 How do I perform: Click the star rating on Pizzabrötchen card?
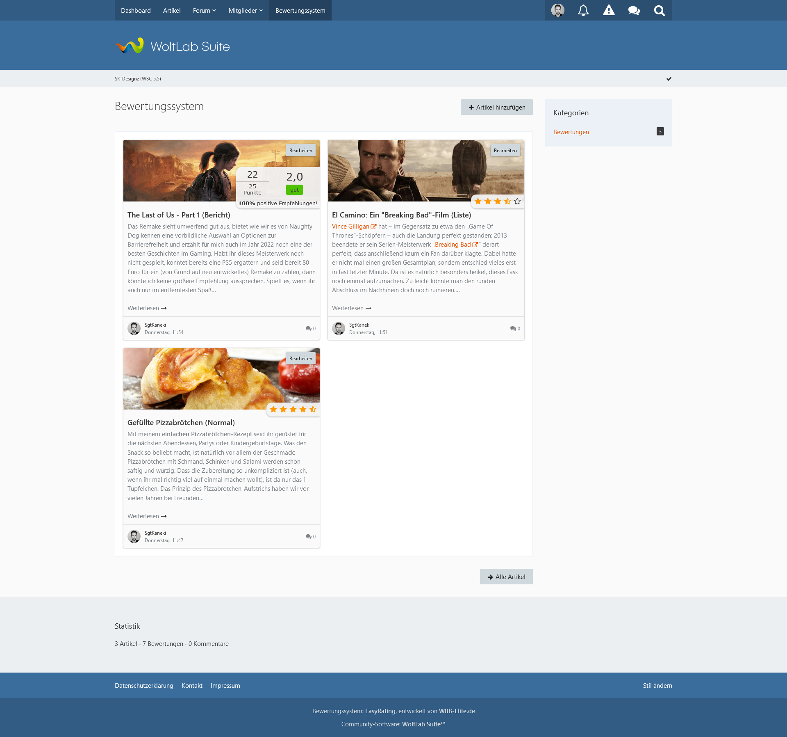[x=293, y=409]
